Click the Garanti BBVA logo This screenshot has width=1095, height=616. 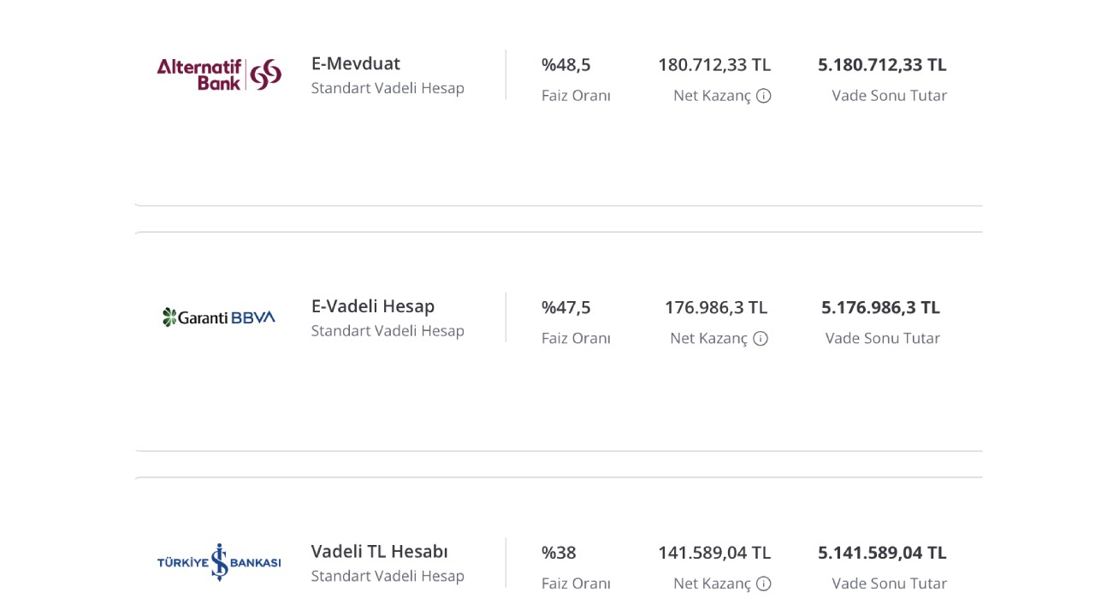(219, 317)
